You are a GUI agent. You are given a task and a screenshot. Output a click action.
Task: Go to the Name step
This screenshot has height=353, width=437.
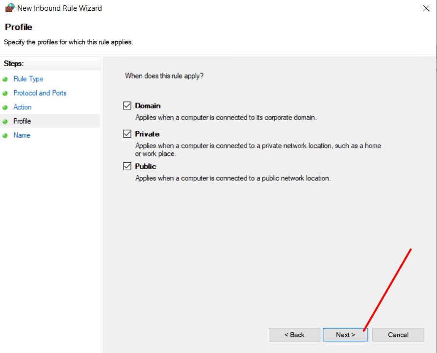click(x=22, y=135)
